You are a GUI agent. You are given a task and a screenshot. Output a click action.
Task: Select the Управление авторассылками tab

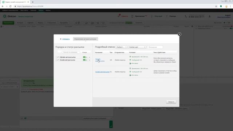point(85,39)
